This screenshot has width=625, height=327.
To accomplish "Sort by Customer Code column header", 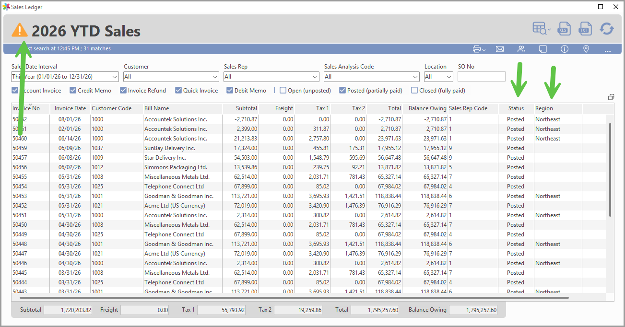I will (117, 108).
